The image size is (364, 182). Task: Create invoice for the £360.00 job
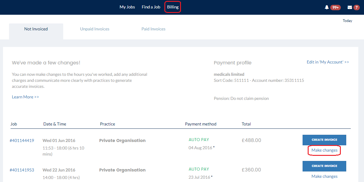click(324, 166)
